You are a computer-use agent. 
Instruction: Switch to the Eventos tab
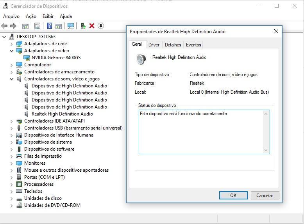pos(193,45)
